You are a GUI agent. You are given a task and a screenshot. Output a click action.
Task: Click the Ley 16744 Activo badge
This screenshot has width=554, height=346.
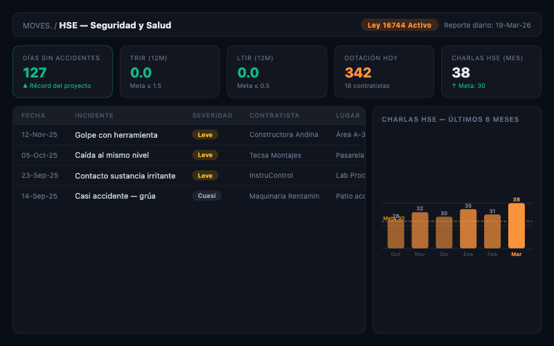coord(400,25)
